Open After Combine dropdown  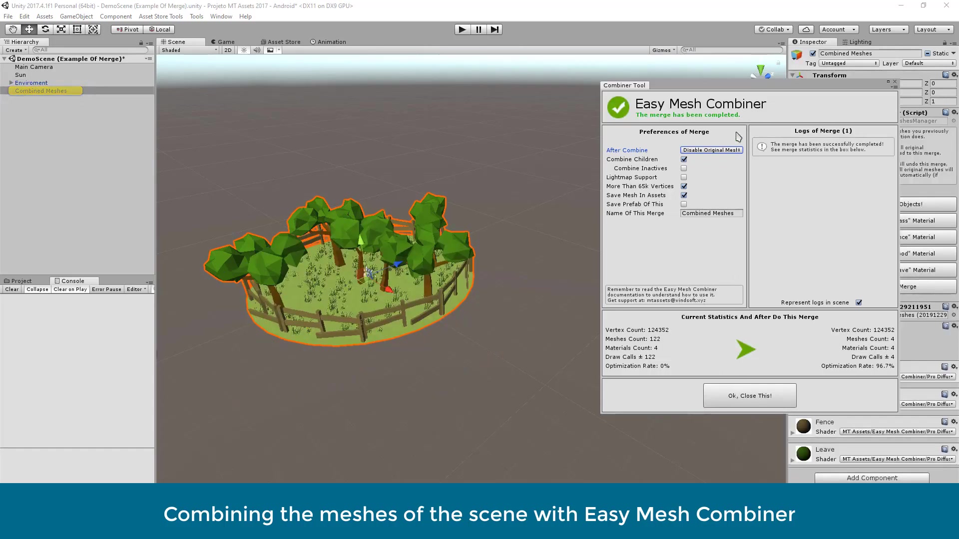coord(711,150)
